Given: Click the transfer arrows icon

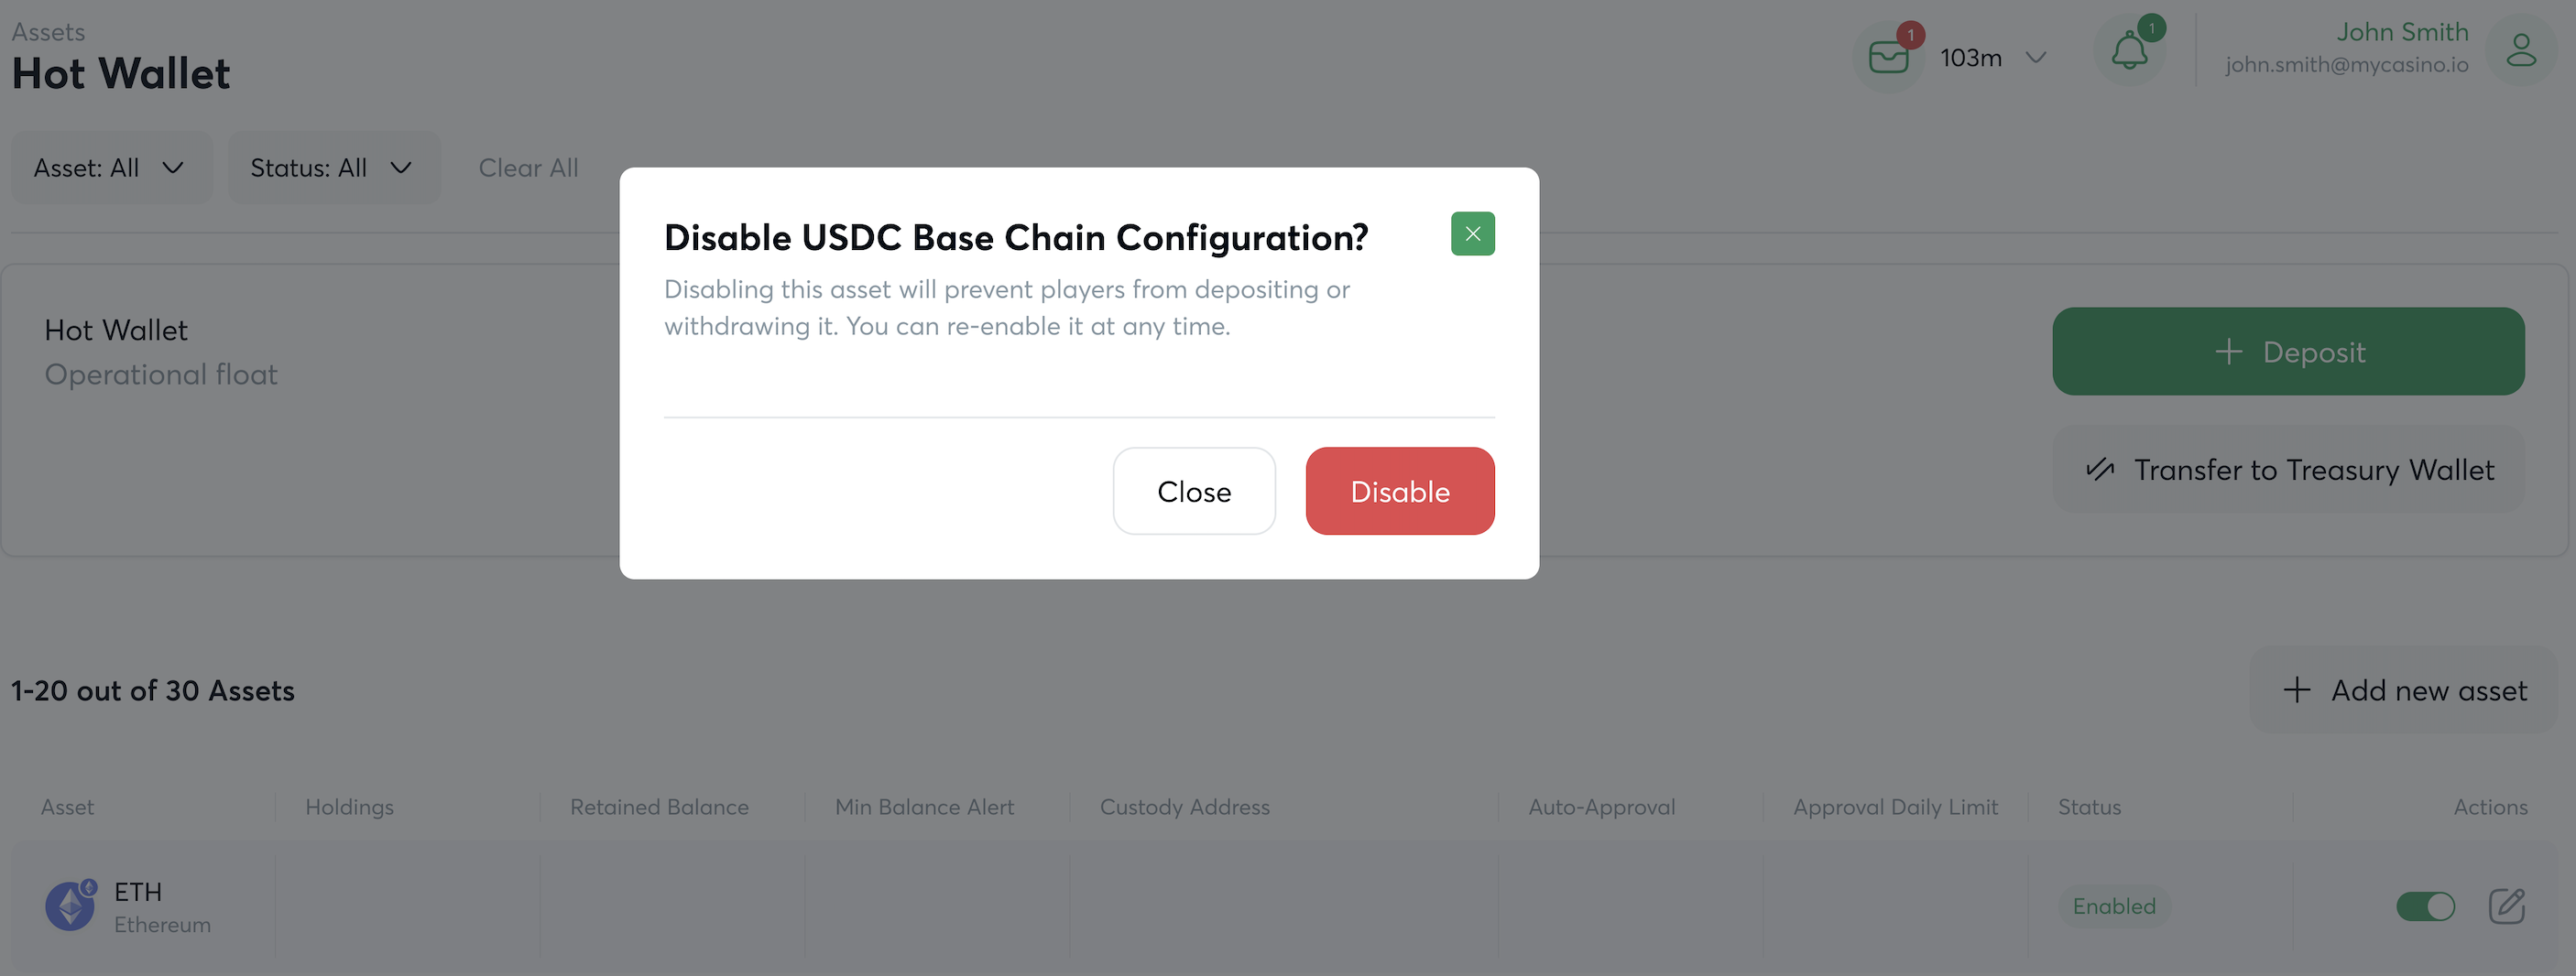Looking at the screenshot, I should coord(2100,470).
